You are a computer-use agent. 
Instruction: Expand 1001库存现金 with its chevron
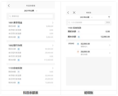(x=53, y=23)
